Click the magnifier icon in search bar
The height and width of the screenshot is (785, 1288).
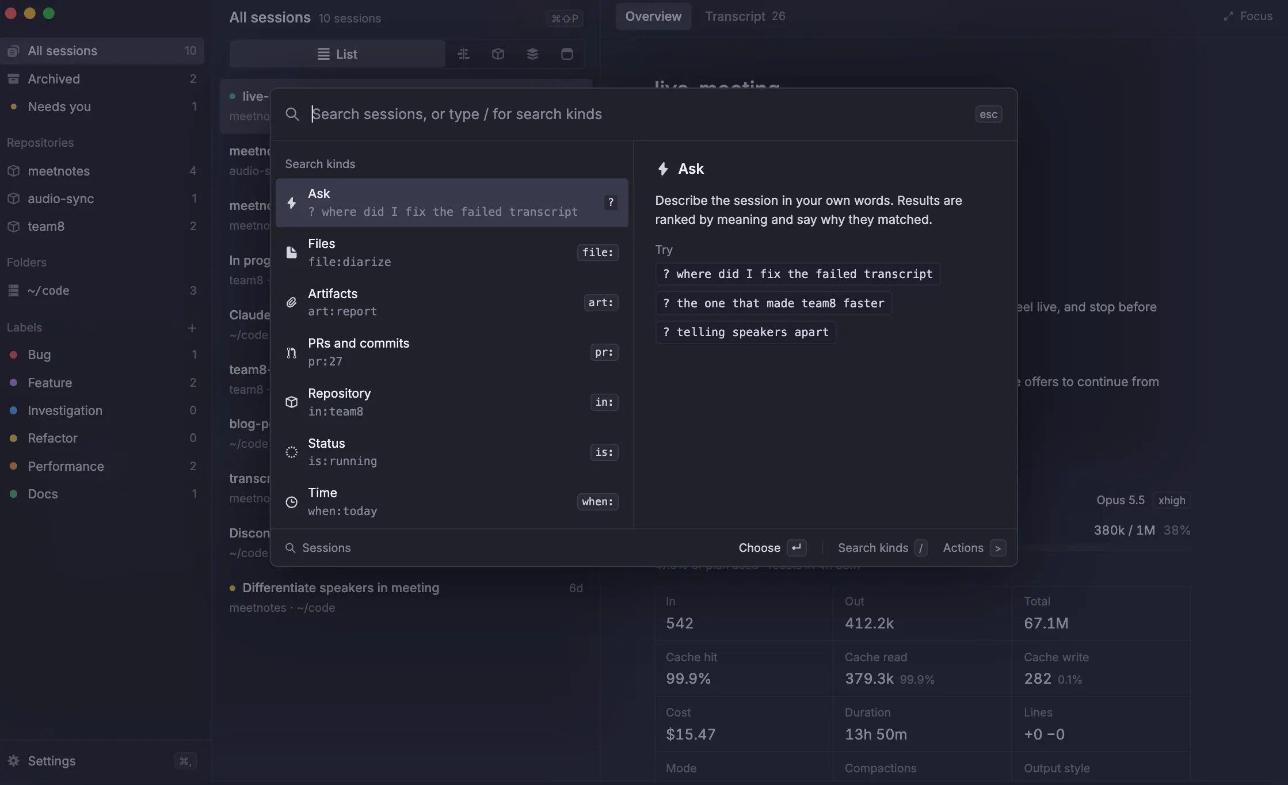point(292,114)
